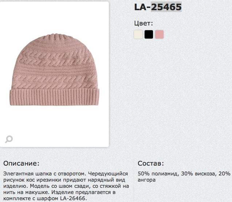Click the highlighted number 25465 in title
The width and height of the screenshot is (232, 202).
(166, 7)
